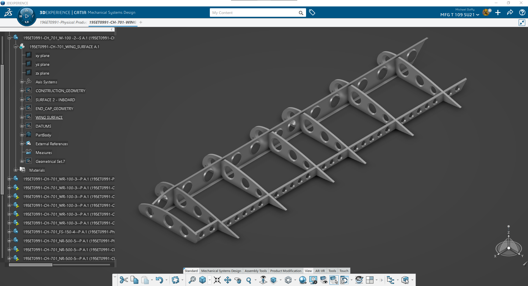The image size is (528, 286).
Task: Expand the FS-150-4--P A.1 node
Action: pos(9,232)
